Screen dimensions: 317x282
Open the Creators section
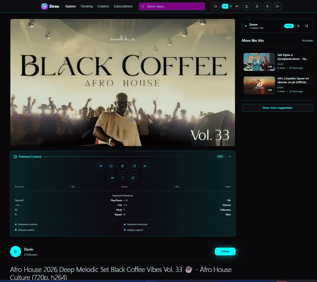click(x=103, y=6)
